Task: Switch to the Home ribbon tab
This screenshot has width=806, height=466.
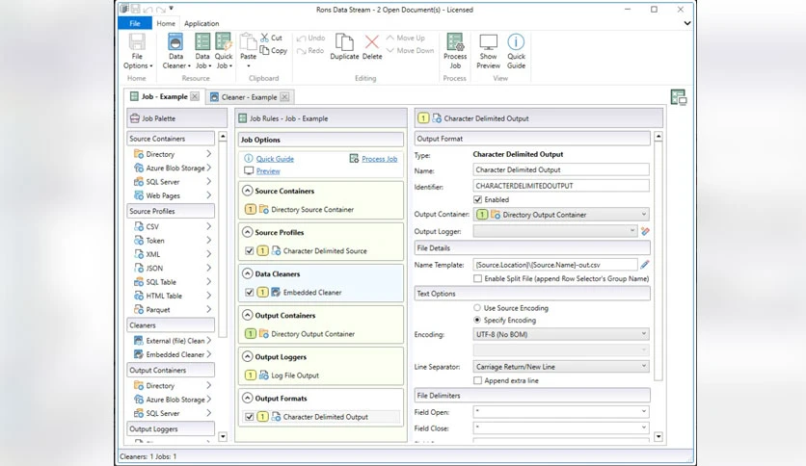Action: (x=166, y=23)
